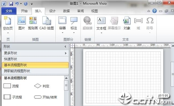This screenshot has width=174, height=106.
Task: Go to the 审阅 ribbon tab
Action: pos(81,11)
